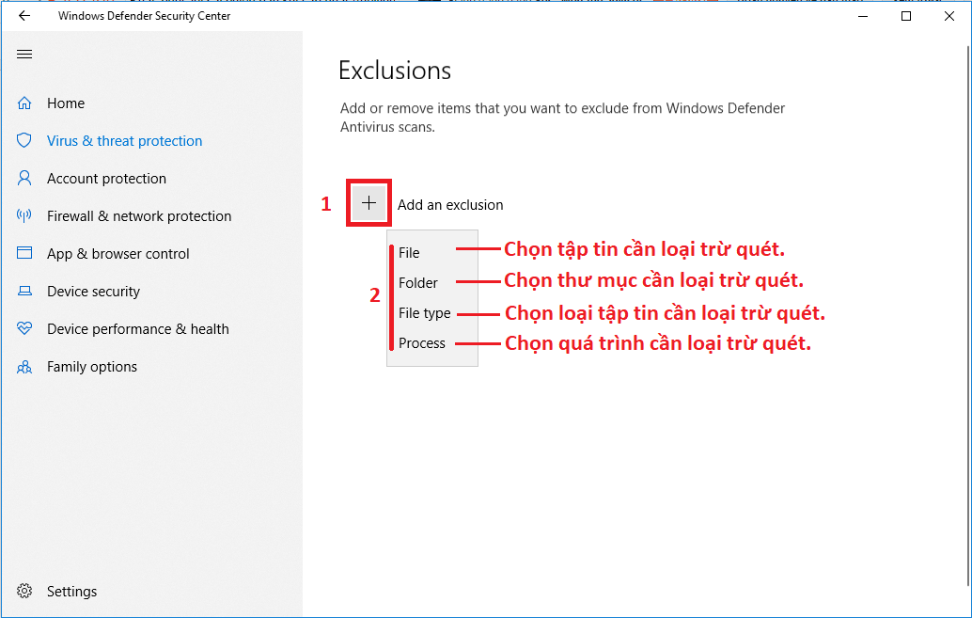Click the people icon for Family options
The image size is (972, 618).
pyautogui.click(x=24, y=367)
